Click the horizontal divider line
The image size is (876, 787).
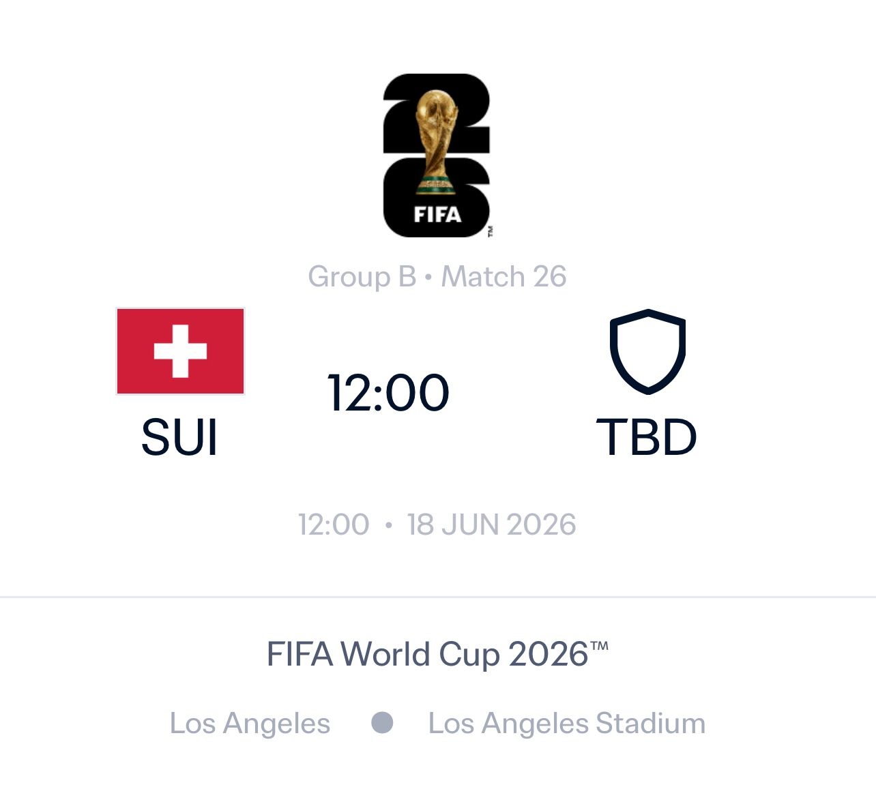coord(437,597)
